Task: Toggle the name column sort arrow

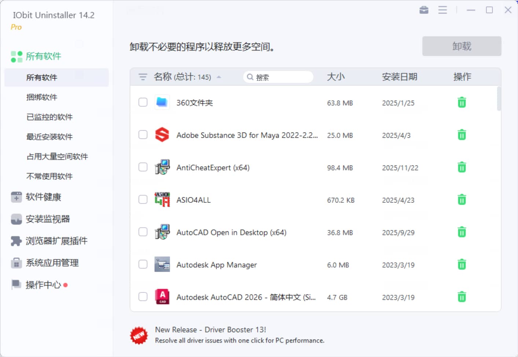Action: tap(219, 77)
